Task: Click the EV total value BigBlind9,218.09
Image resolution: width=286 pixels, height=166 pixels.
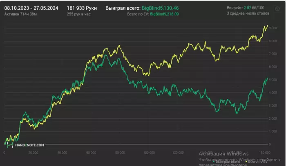Action: click(x=164, y=14)
